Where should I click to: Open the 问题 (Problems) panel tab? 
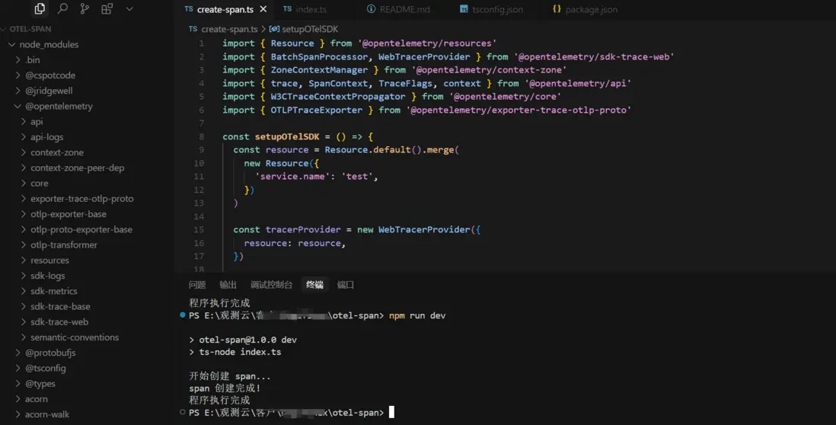pos(196,285)
